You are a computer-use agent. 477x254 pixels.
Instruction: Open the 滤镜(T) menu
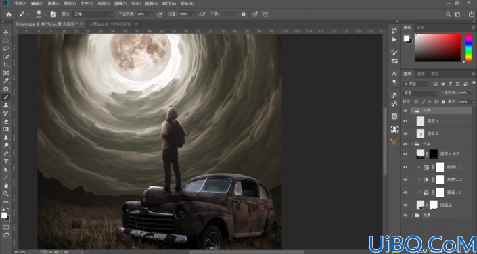coord(120,3)
